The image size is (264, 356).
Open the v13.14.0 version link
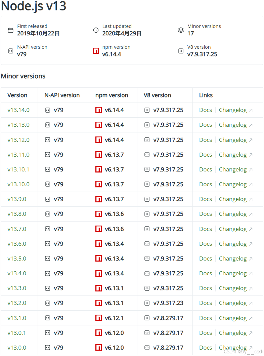click(x=18, y=110)
